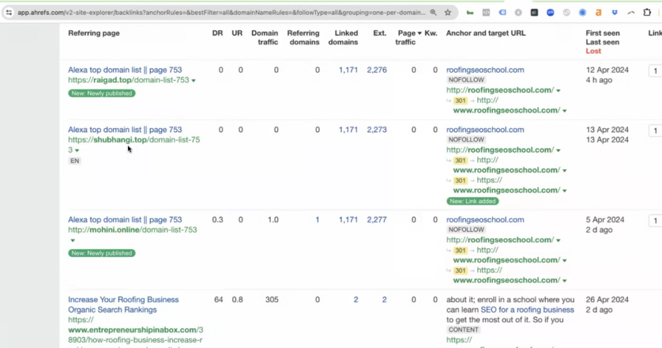The height and width of the screenshot is (348, 662).
Task: Click 'New: Link added' badge
Action: click(x=473, y=201)
